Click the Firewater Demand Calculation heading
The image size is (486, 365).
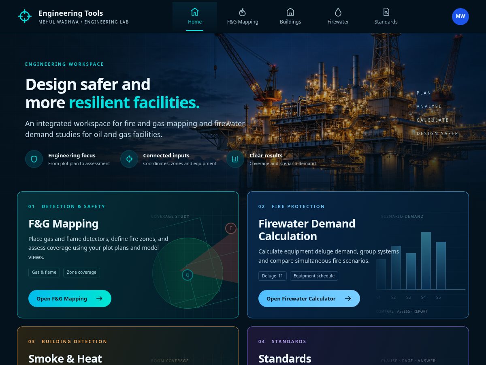pyautogui.click(x=307, y=230)
